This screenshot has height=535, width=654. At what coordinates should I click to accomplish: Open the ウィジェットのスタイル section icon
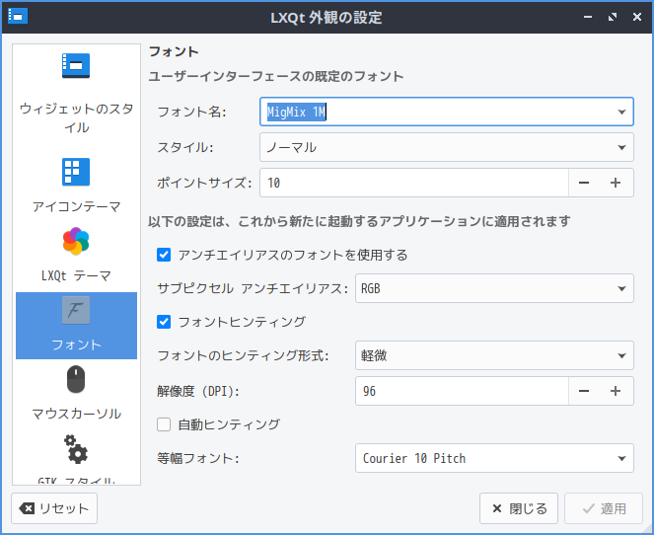point(76,65)
